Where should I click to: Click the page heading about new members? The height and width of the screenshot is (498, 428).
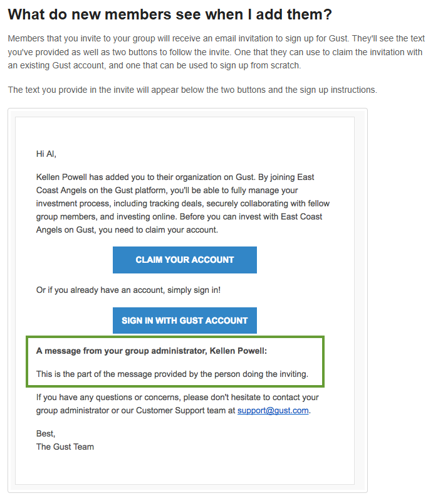pyautogui.click(x=170, y=14)
